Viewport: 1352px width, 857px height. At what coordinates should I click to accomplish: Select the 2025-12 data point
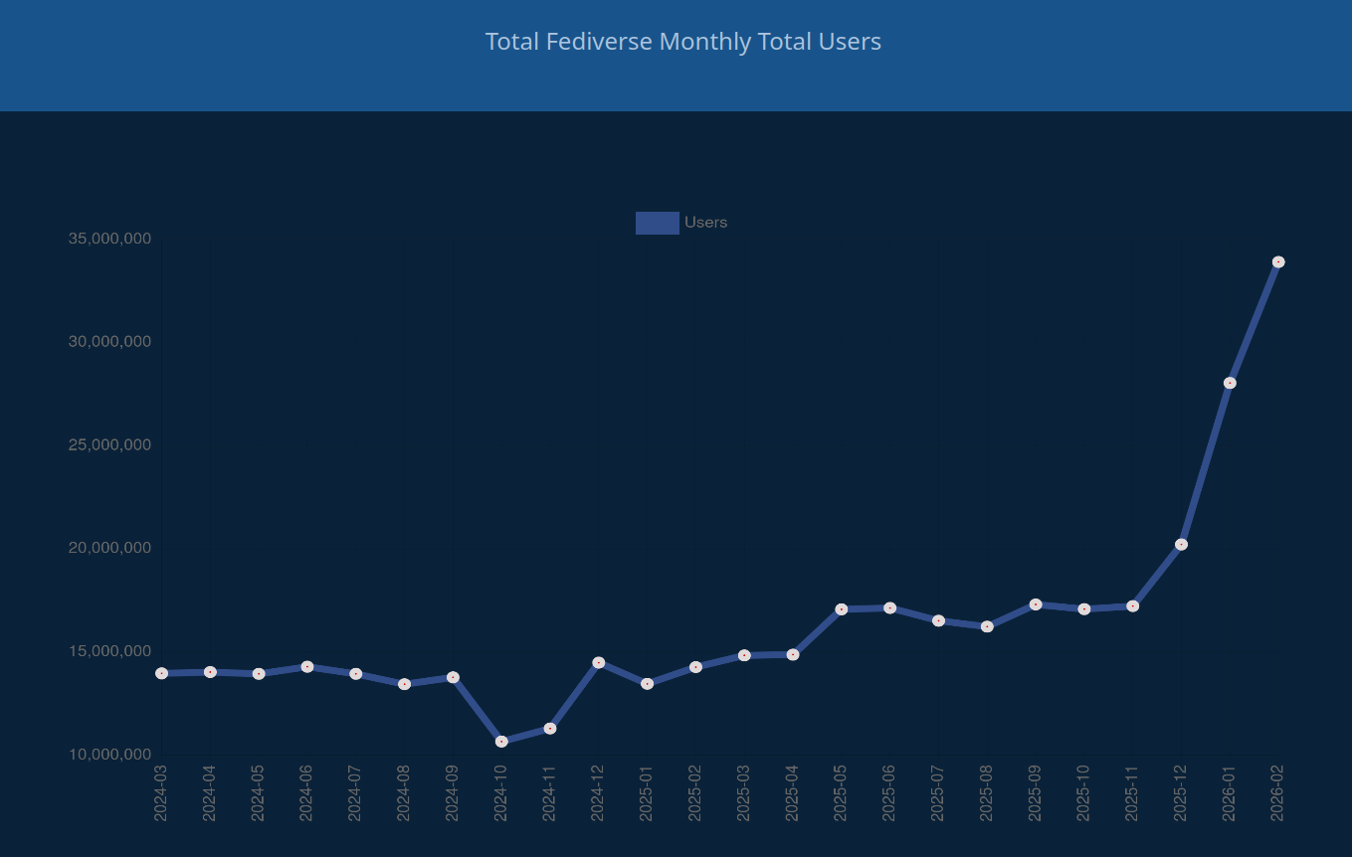tap(1181, 545)
